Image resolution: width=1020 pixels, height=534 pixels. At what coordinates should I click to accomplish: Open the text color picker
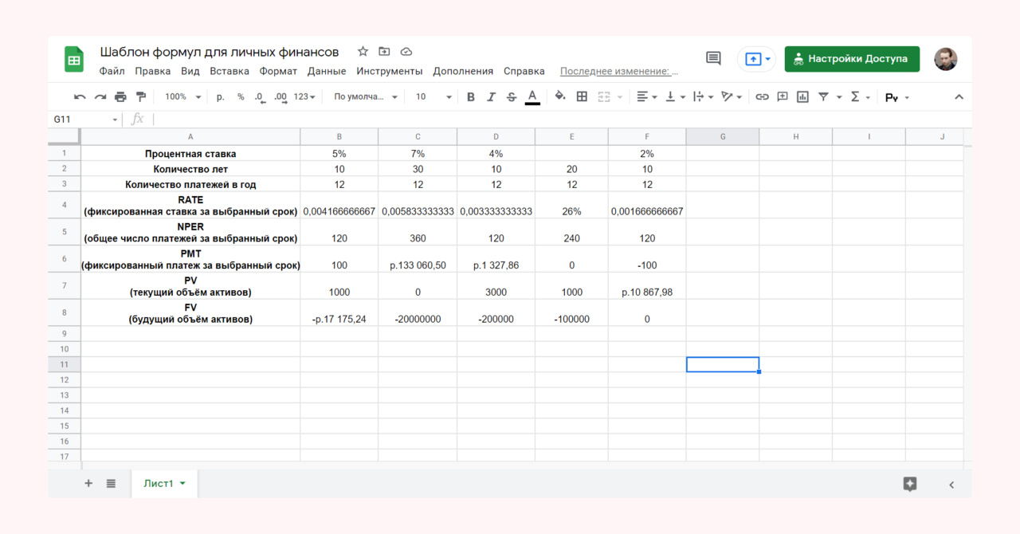click(533, 97)
